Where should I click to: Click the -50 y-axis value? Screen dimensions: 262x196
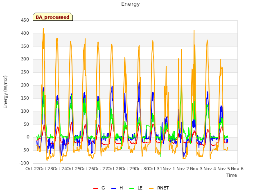tap(25, 150)
